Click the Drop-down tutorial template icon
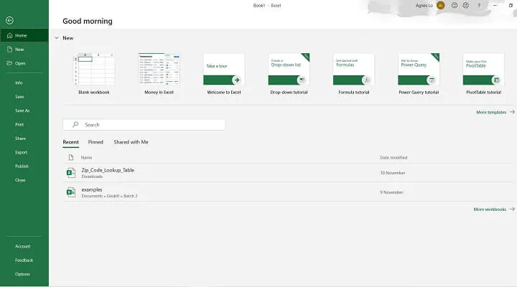This screenshot has height=287, width=517. [302, 80]
